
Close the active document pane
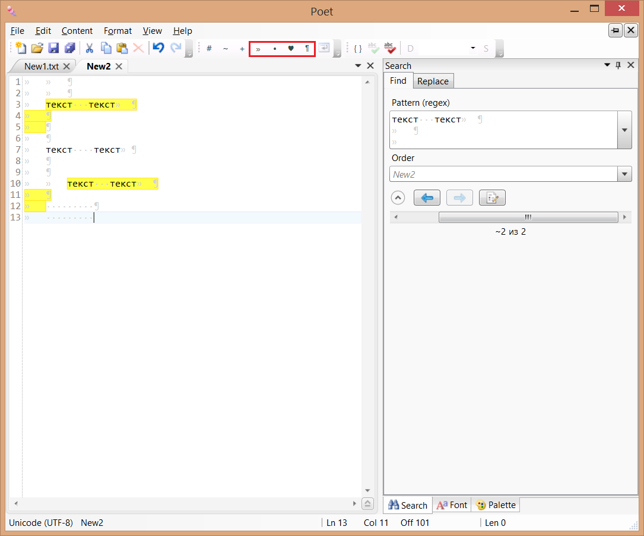(370, 66)
